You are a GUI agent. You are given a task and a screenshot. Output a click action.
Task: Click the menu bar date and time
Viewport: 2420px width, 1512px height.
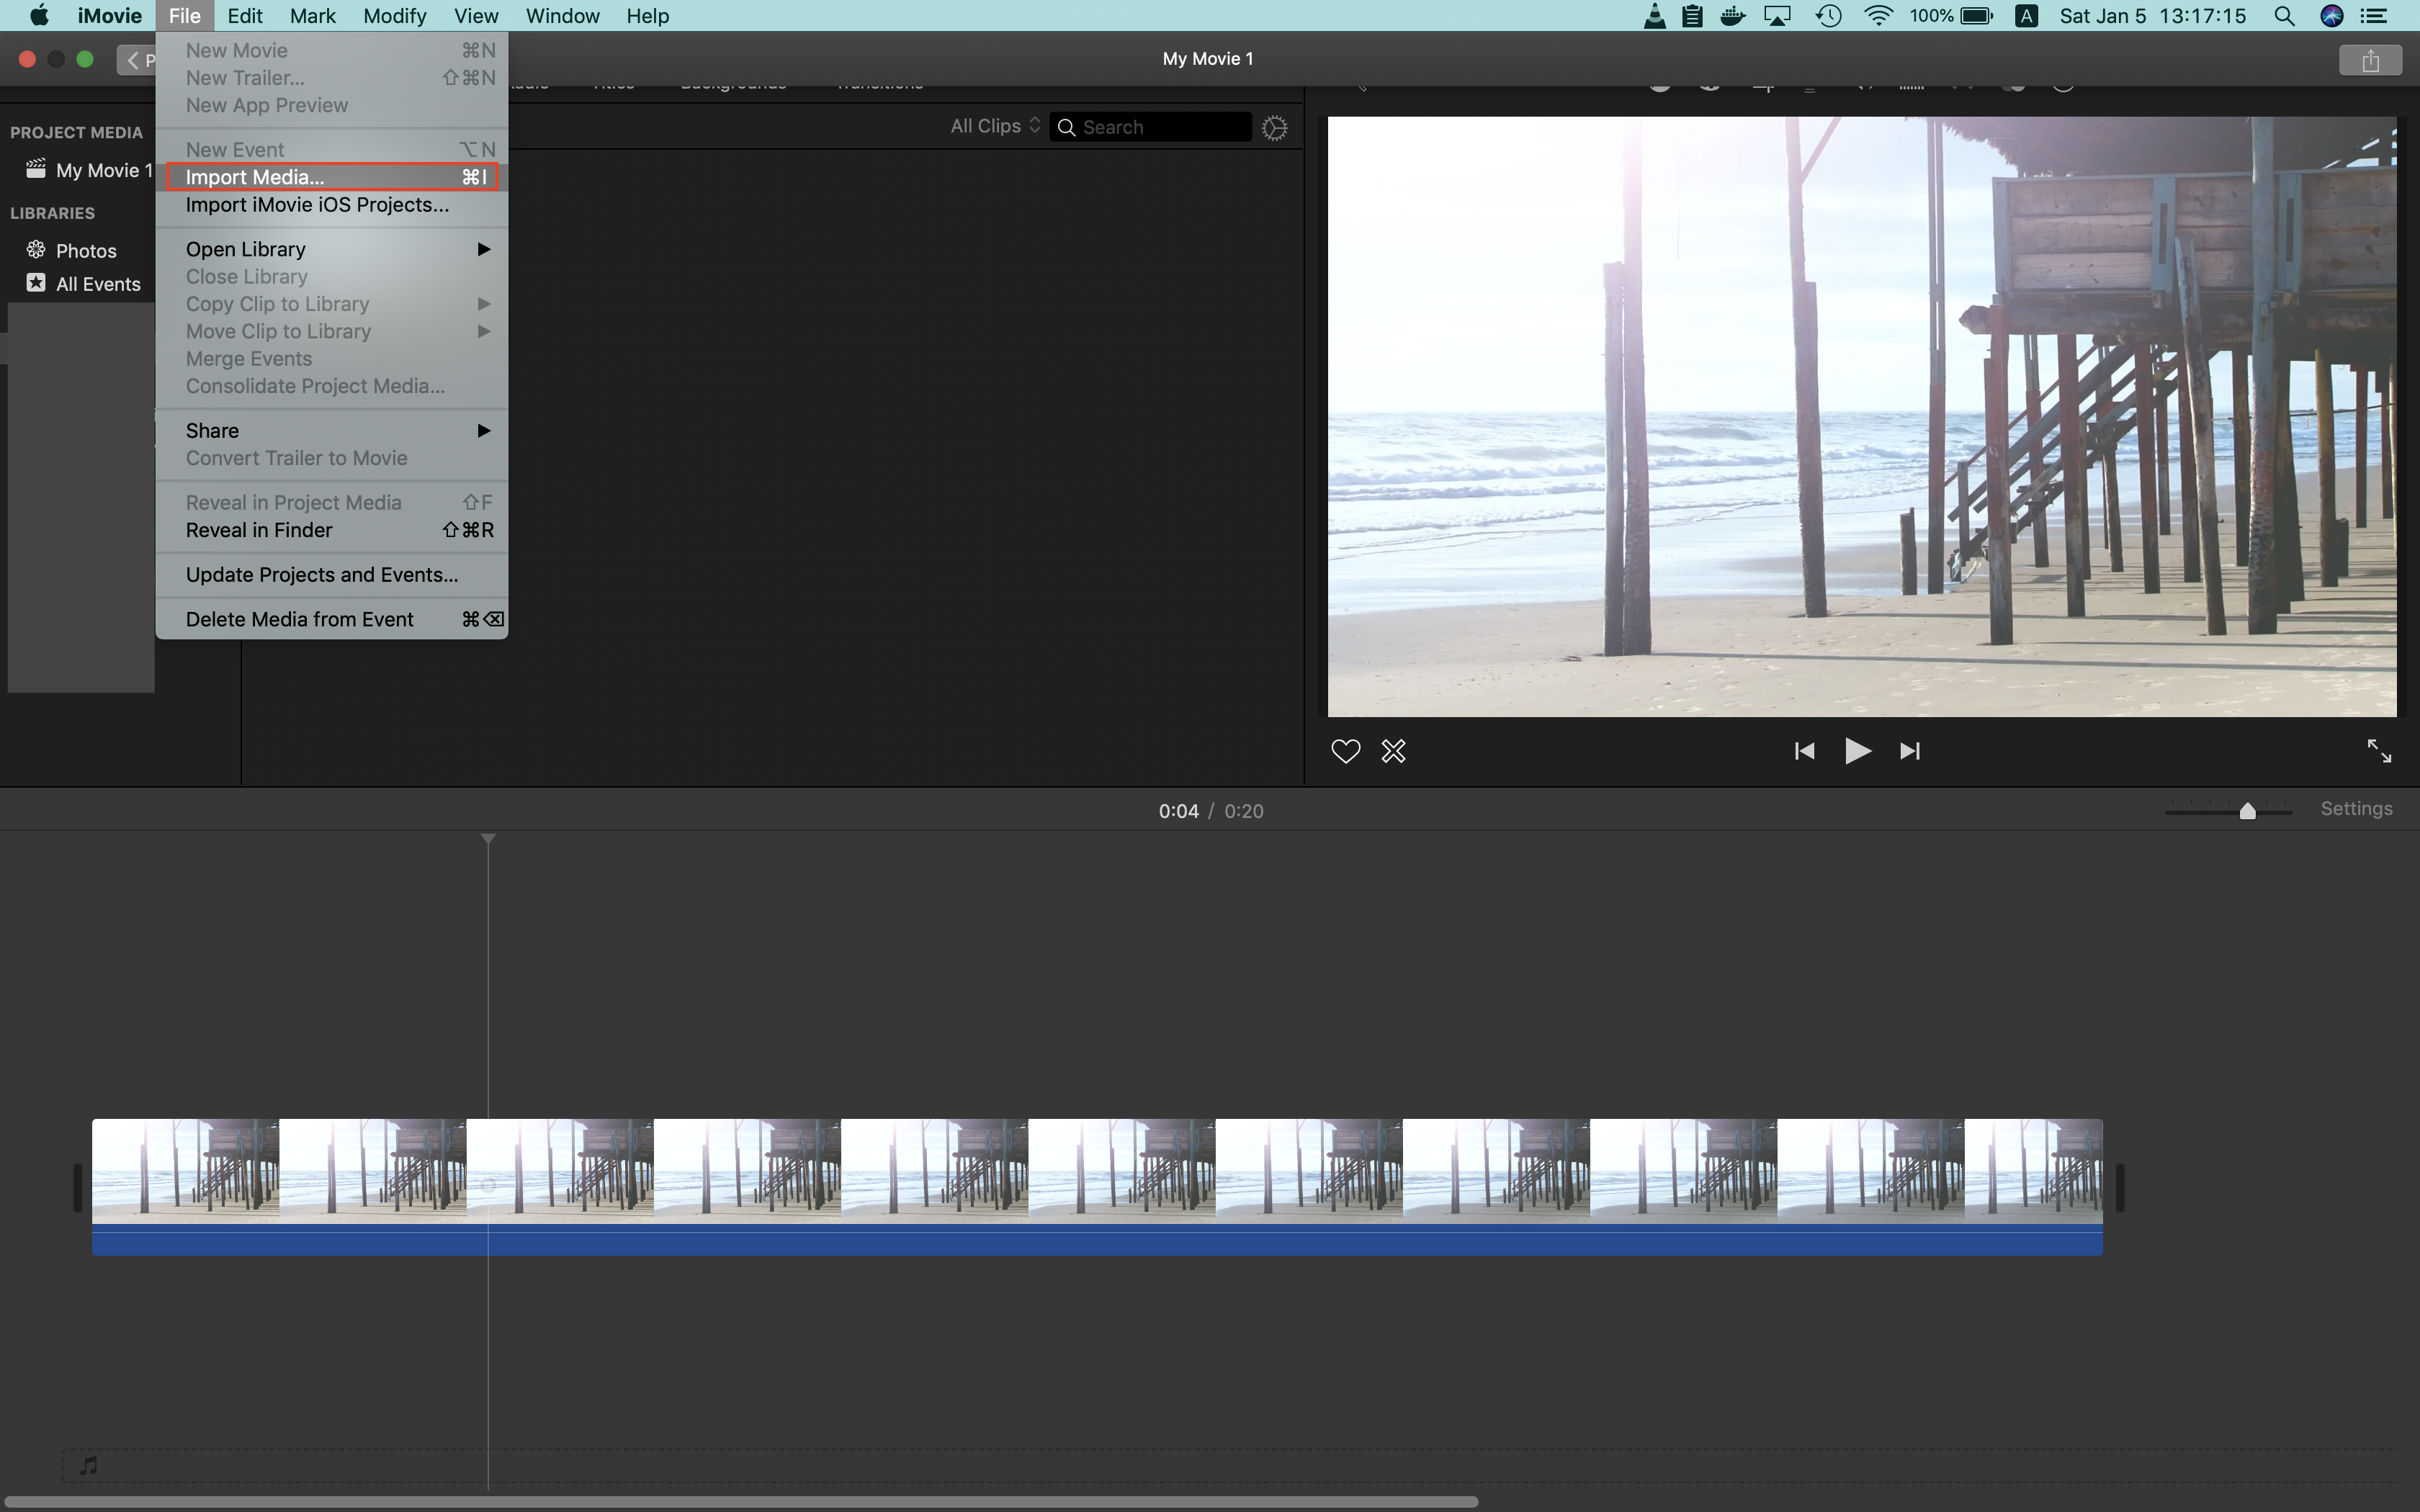click(x=2152, y=16)
